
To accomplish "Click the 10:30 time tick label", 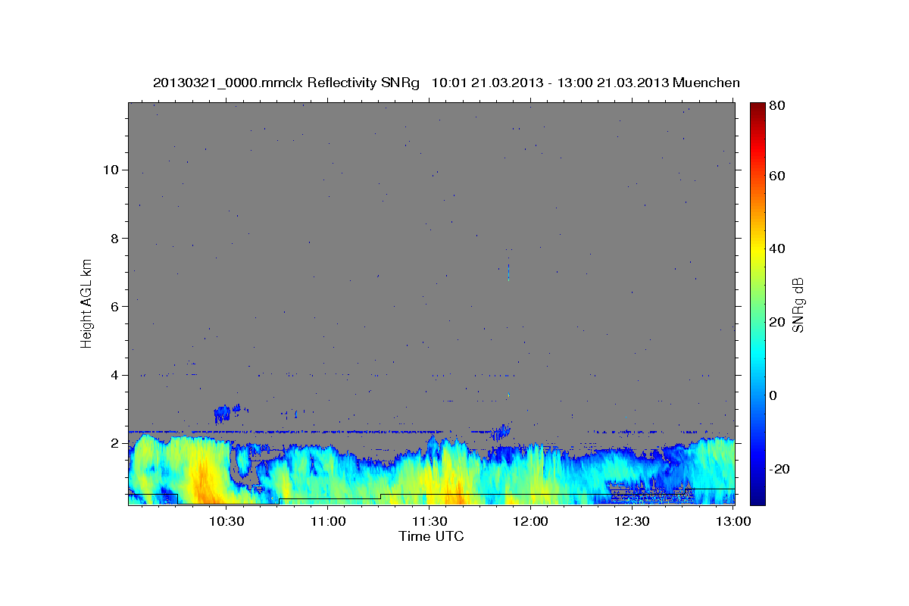I will tap(226, 521).
